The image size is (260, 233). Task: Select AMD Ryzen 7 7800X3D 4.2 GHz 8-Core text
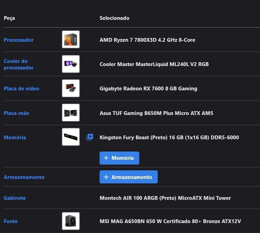147,40
